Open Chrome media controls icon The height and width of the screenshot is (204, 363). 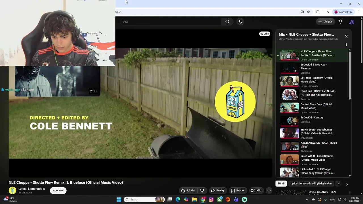(x=328, y=12)
